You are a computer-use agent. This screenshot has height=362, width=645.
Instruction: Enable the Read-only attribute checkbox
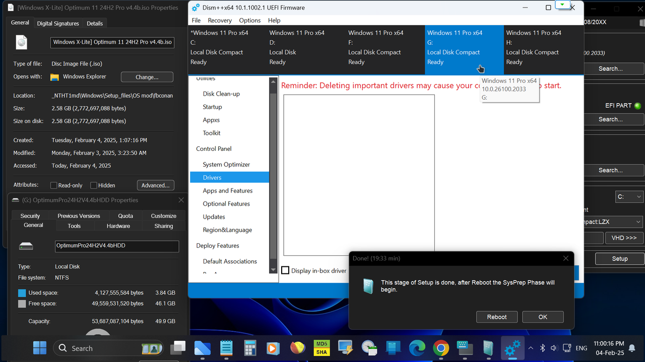tap(53, 185)
